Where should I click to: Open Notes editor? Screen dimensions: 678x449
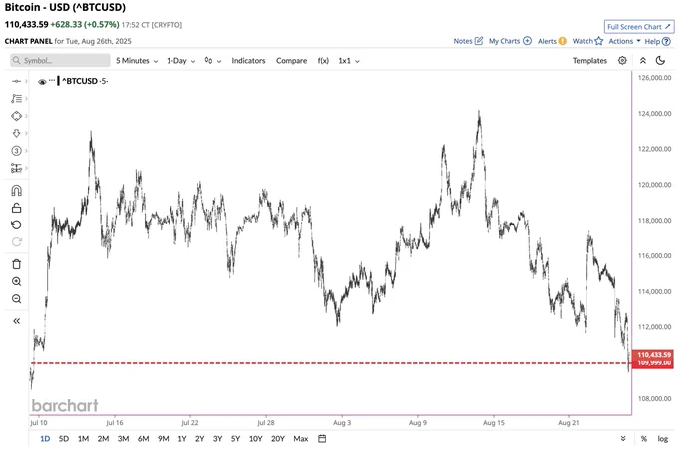(468, 41)
